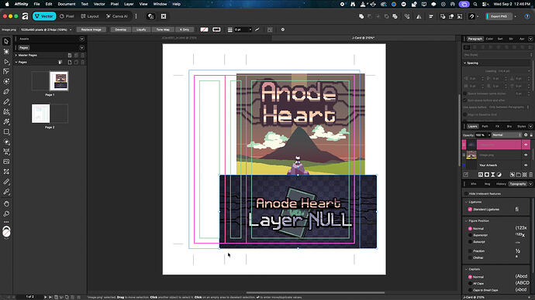The height and width of the screenshot is (300, 535).
Task: Select Page 1 thumbnail
Action: coord(59,81)
